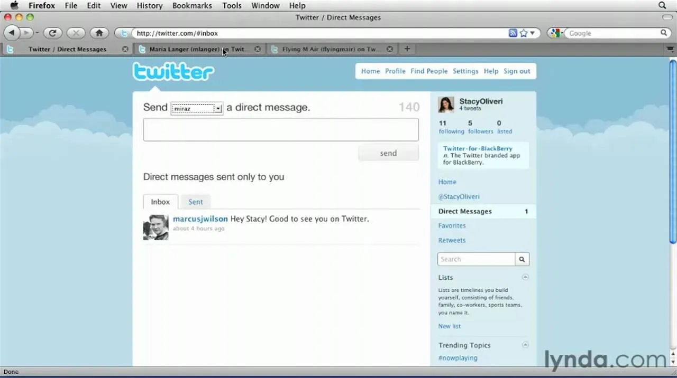Screen dimensions: 677x378
Task: Close the Maria Langer tab
Action: [258, 49]
